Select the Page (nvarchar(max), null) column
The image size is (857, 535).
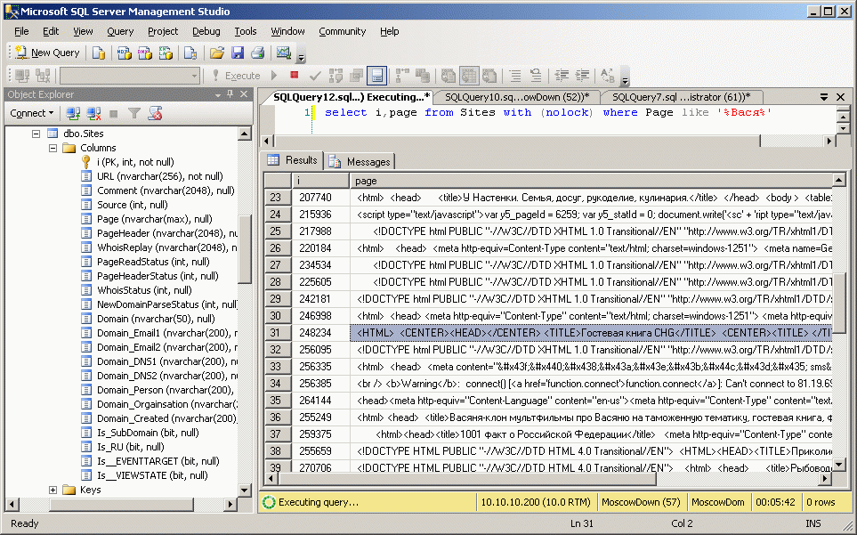click(155, 219)
